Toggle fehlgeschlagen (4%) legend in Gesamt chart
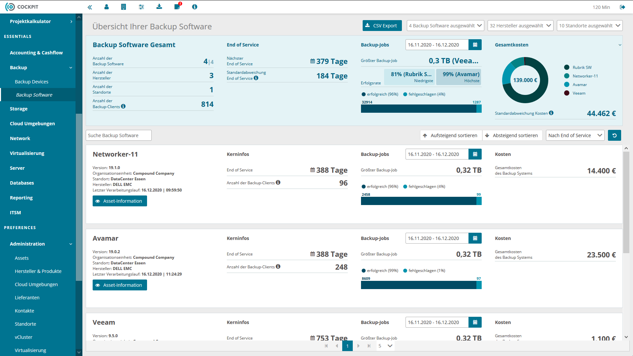 click(424, 94)
